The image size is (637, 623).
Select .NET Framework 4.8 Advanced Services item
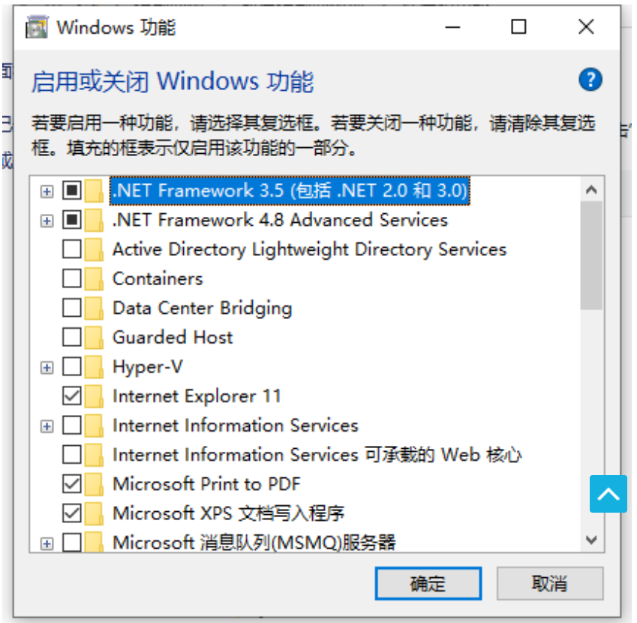280,221
